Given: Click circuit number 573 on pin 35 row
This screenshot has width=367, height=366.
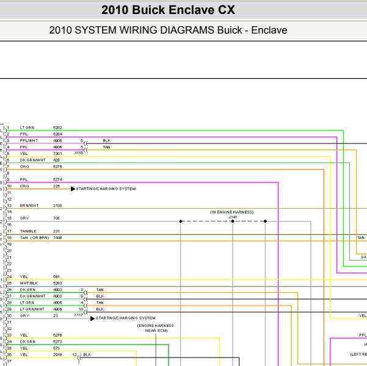Looking at the screenshot, I should click(56, 348).
